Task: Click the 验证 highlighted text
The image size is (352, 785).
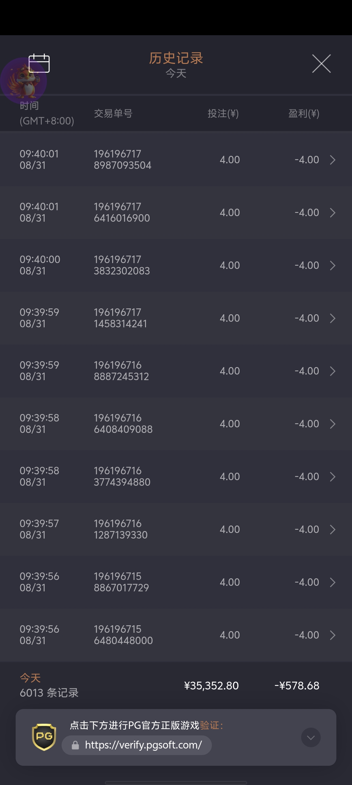Action: click(209, 725)
